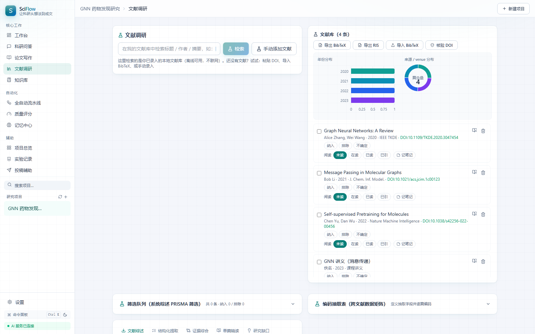Click the 项目总览 grid icon
535x334 pixels.
pos(9,148)
